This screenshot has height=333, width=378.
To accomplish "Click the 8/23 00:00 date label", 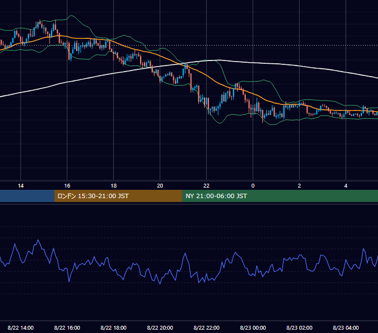I will pos(253,327).
